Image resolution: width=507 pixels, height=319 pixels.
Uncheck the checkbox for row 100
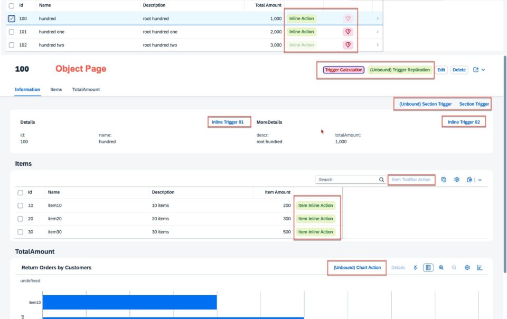coord(11,18)
